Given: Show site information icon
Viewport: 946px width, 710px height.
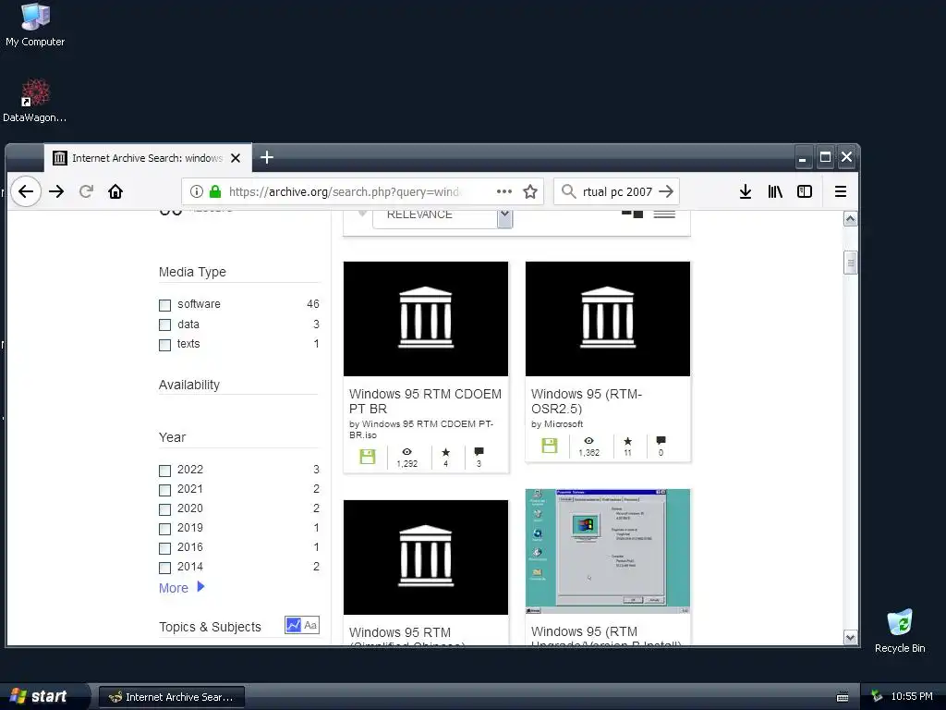Looking at the screenshot, I should coord(196,191).
